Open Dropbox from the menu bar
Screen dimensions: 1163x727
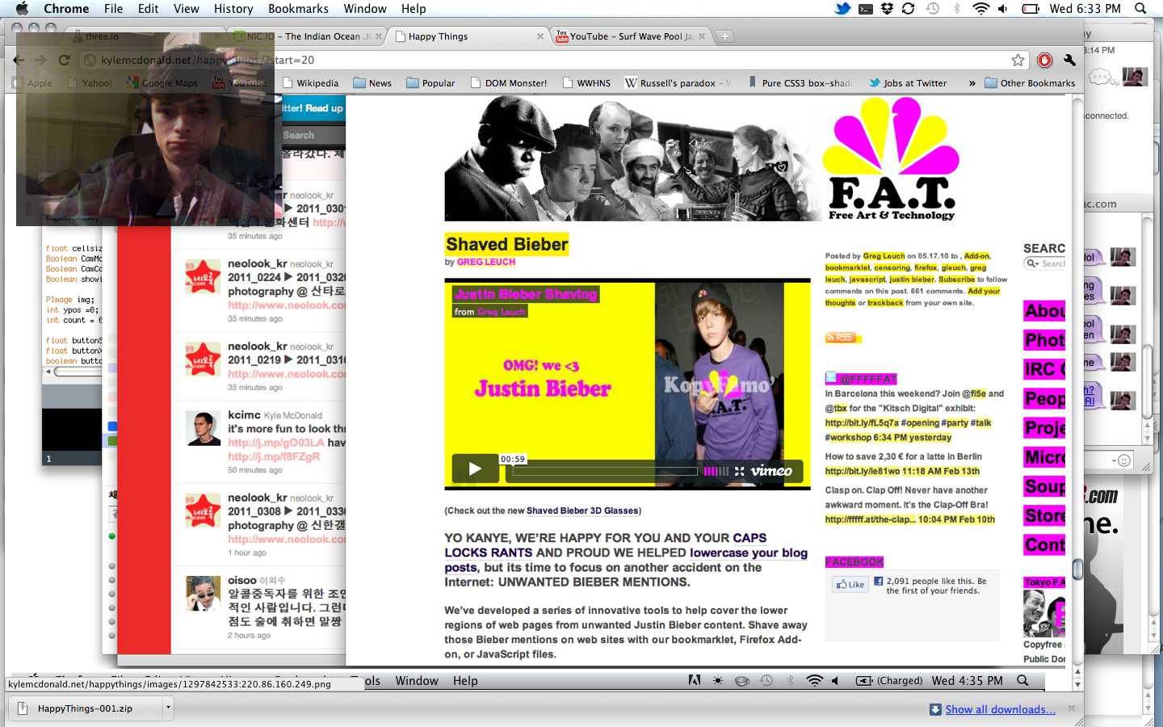(887, 9)
